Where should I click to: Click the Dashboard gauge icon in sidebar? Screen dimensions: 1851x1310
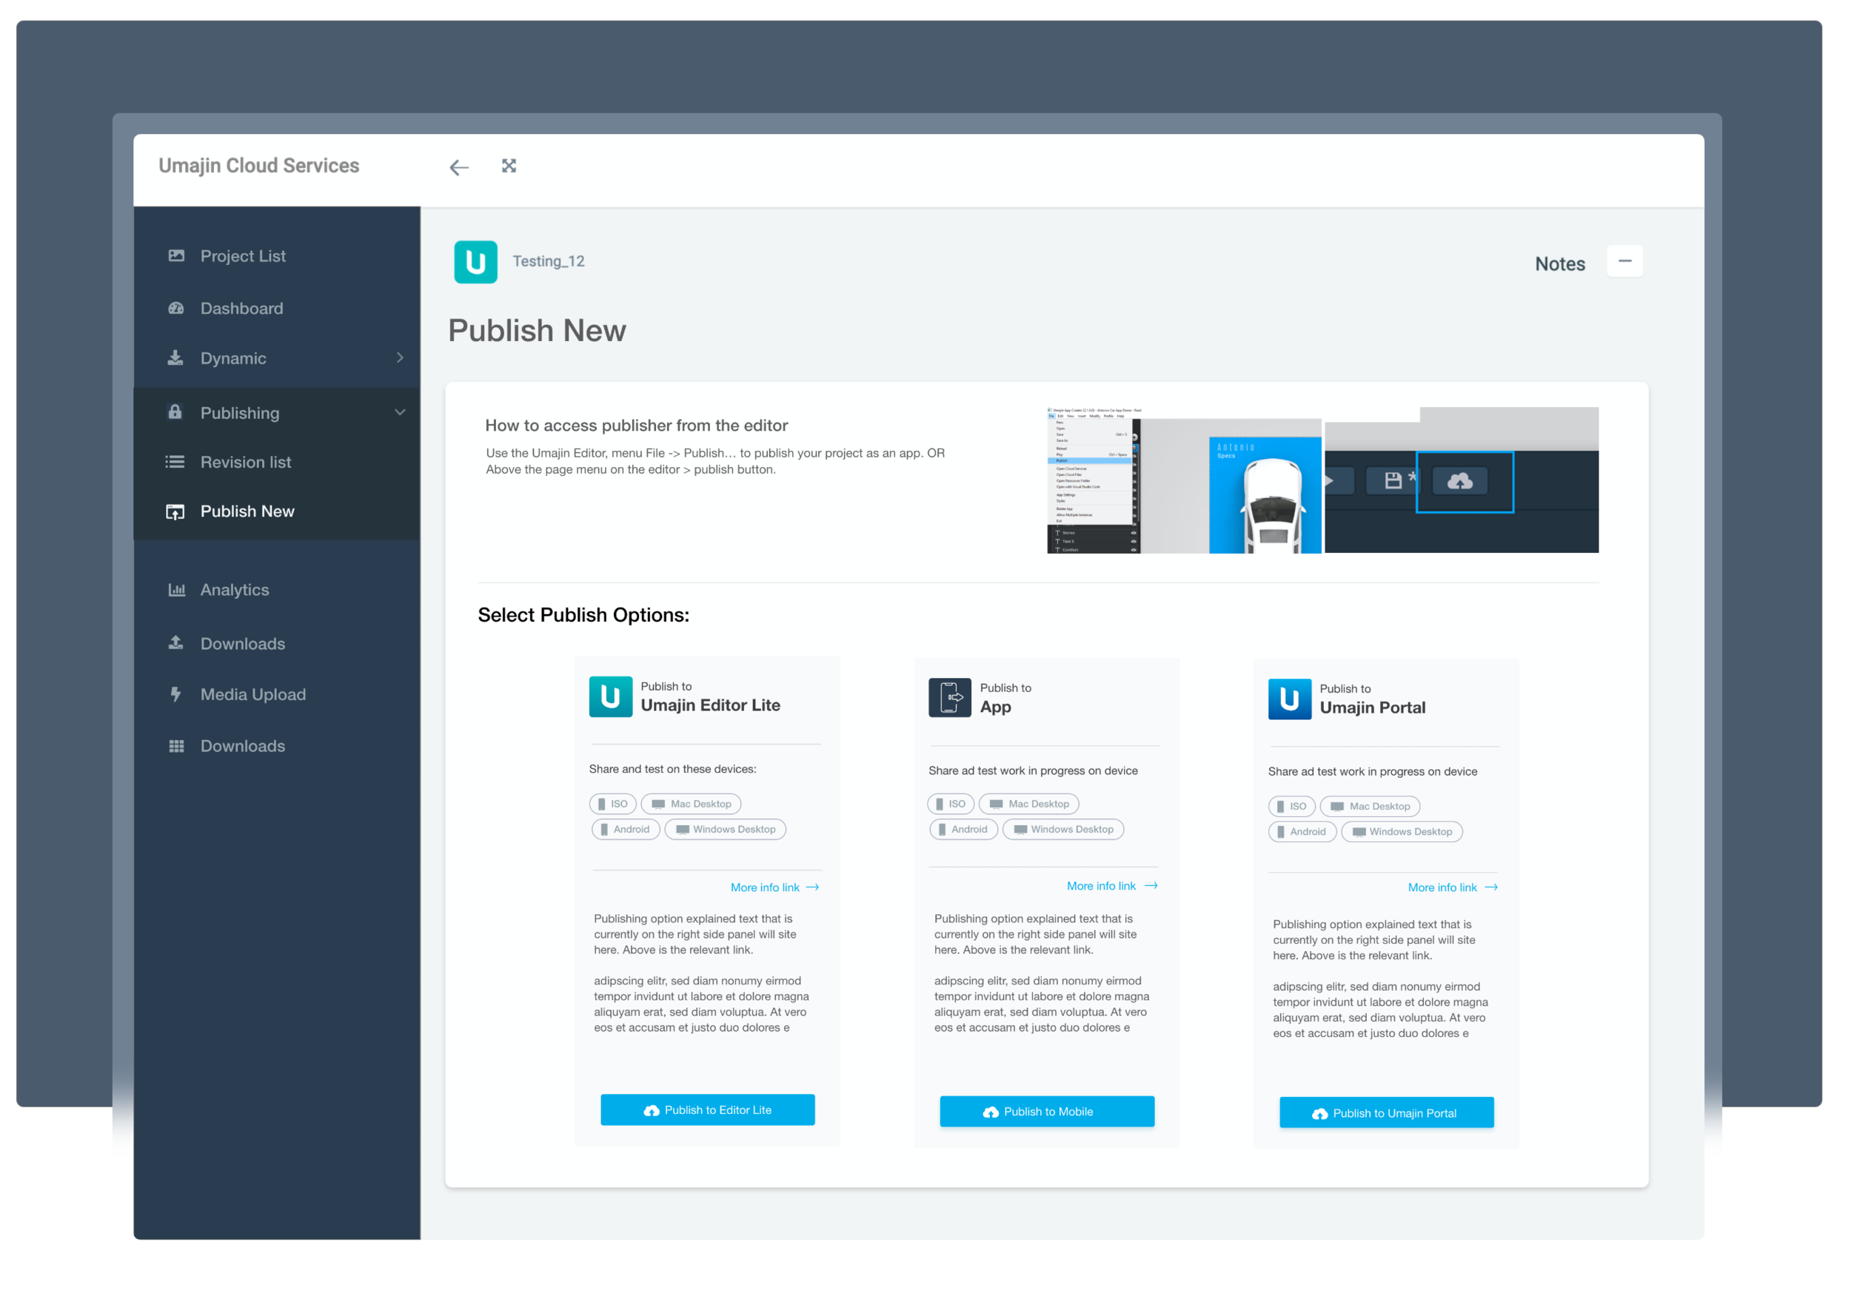[x=176, y=308]
